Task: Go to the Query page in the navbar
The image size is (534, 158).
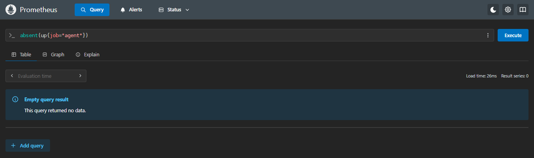Action: tap(92, 10)
